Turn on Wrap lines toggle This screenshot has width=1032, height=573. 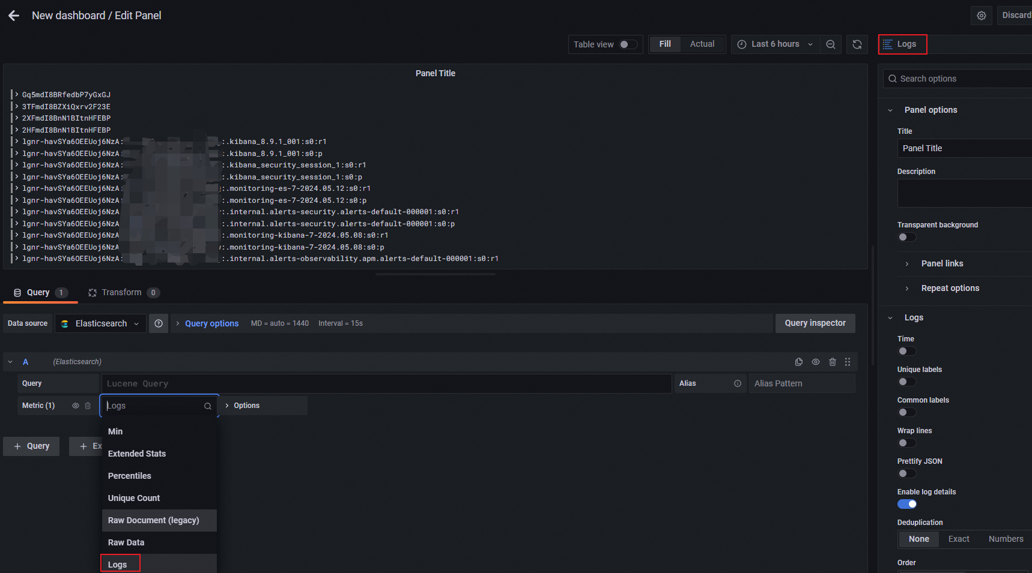[906, 443]
